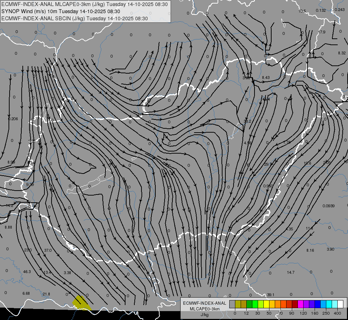
Task: Click the magenta legend swatch
Action: (300, 304)
